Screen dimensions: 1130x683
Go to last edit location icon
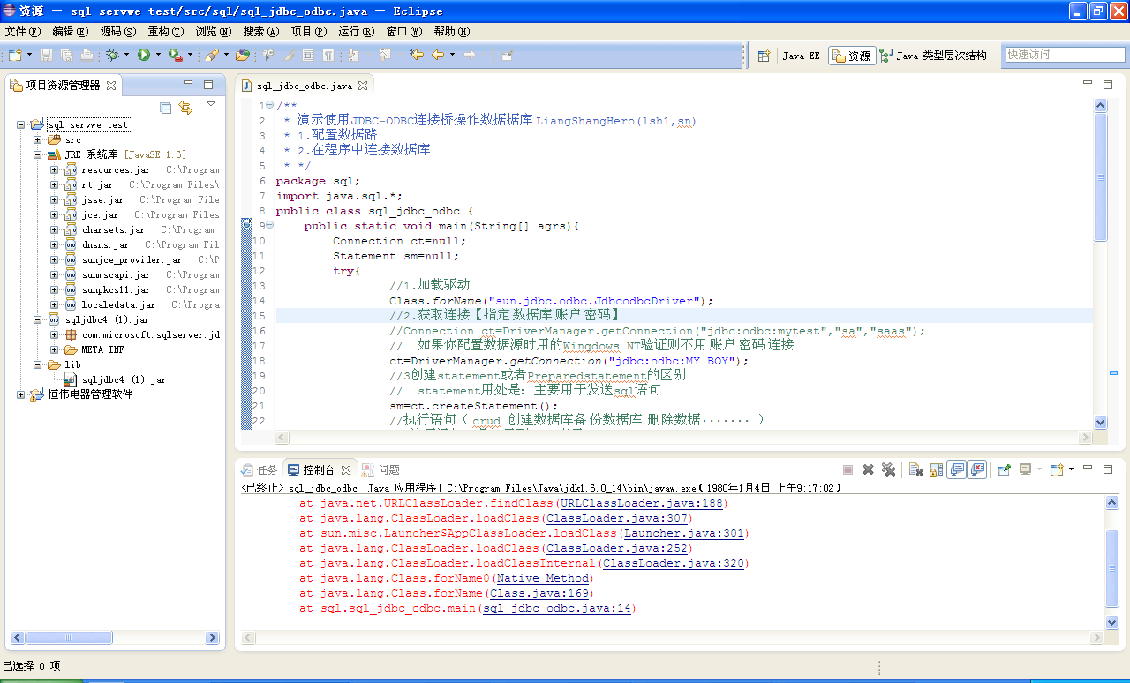tap(417, 55)
